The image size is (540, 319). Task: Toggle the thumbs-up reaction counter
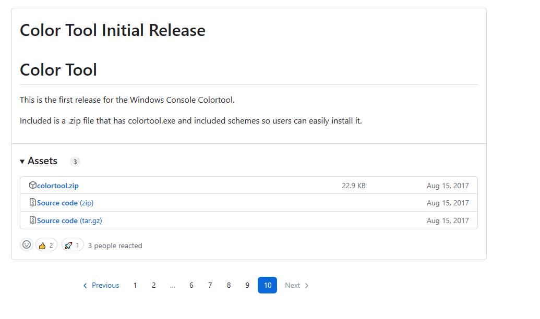pyautogui.click(x=46, y=244)
